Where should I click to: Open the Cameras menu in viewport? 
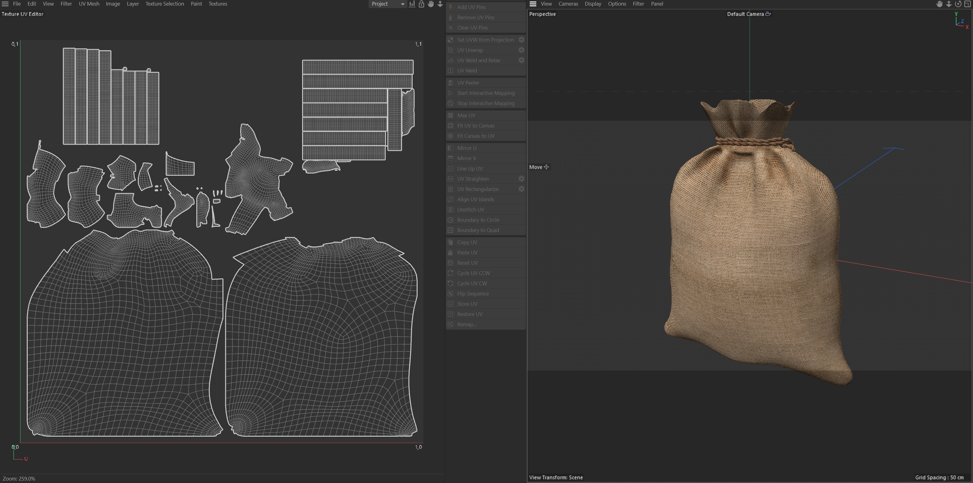(568, 4)
